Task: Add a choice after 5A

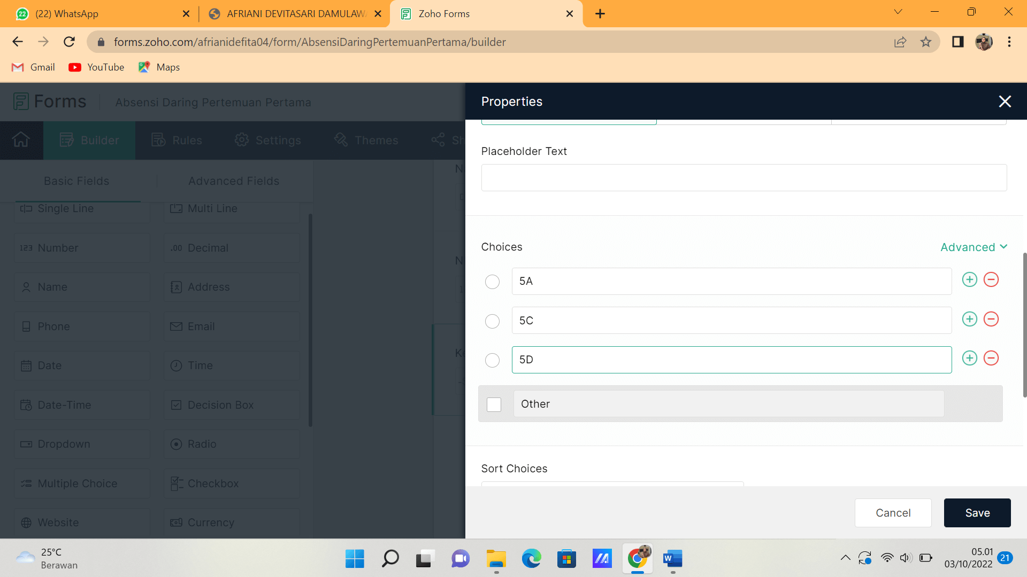Action: (x=969, y=279)
